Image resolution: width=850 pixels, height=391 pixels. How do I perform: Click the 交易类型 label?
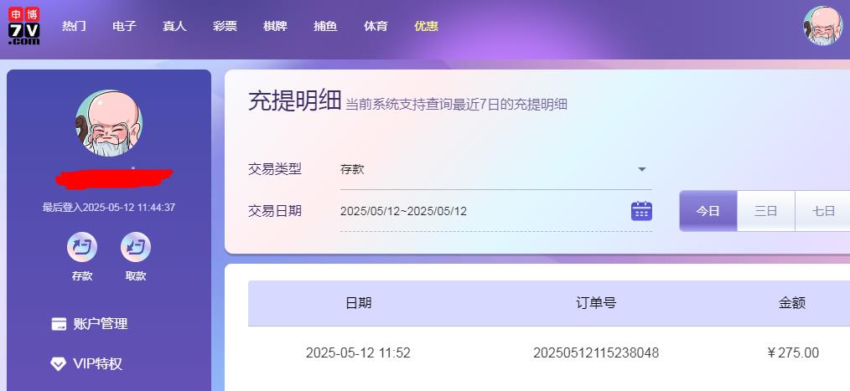tap(274, 169)
